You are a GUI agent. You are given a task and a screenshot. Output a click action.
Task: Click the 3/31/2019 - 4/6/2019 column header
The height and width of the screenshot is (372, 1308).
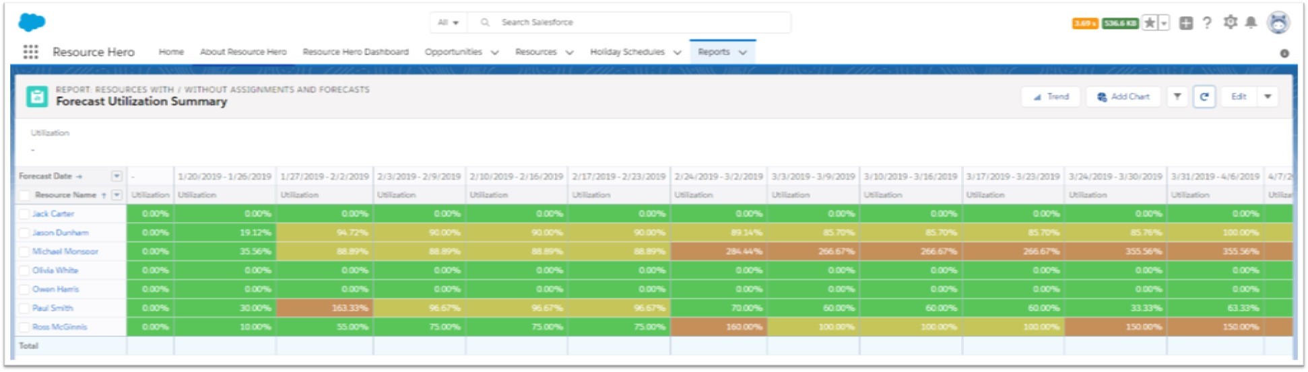[1215, 176]
